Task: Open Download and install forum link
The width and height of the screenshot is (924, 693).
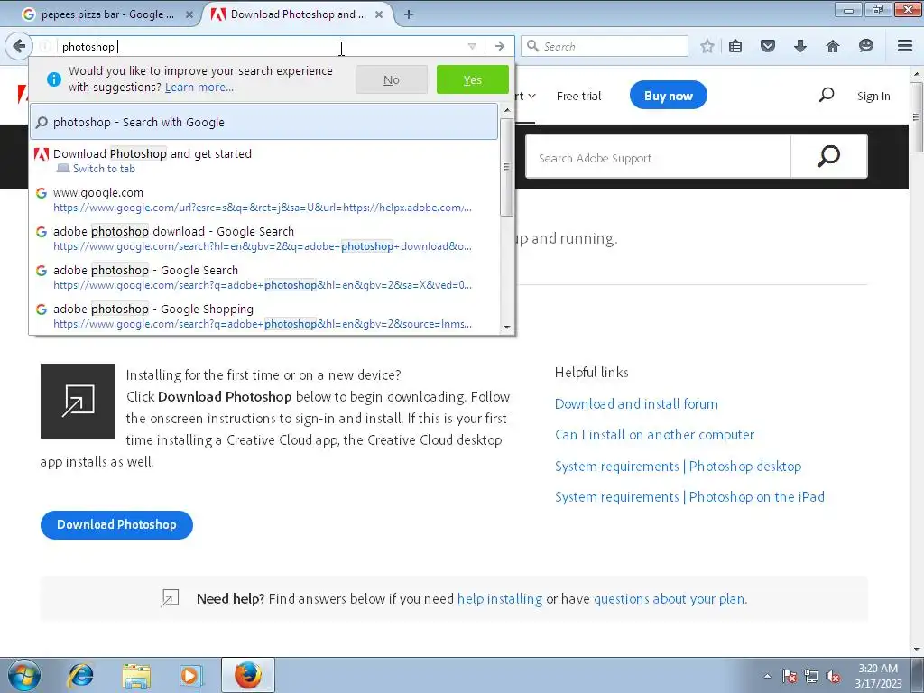Action: [x=636, y=403]
